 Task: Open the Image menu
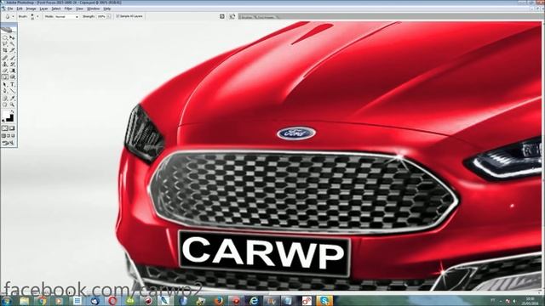click(x=31, y=8)
